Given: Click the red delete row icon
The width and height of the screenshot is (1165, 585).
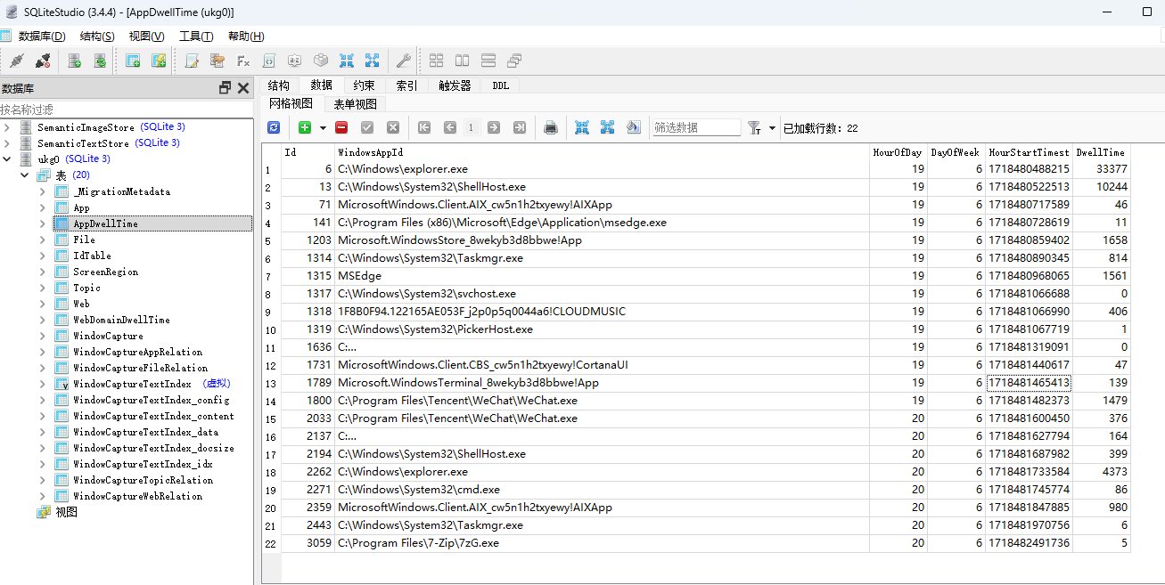Looking at the screenshot, I should 341,127.
